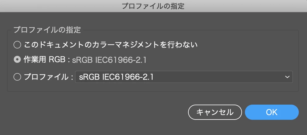The width and height of the screenshot is (307, 135).
Task: Click the dialog title プロファイルの指定
Action: [x=153, y=6]
